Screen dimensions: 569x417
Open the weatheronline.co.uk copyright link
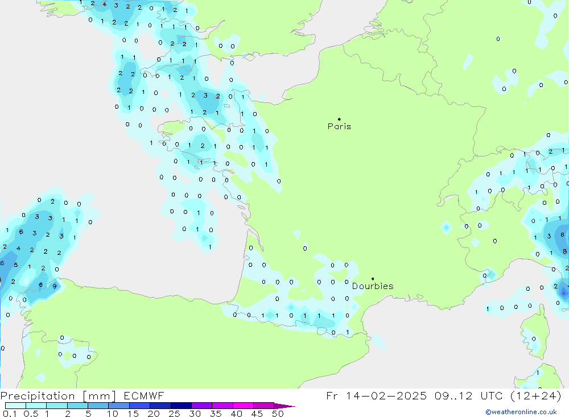click(521, 412)
